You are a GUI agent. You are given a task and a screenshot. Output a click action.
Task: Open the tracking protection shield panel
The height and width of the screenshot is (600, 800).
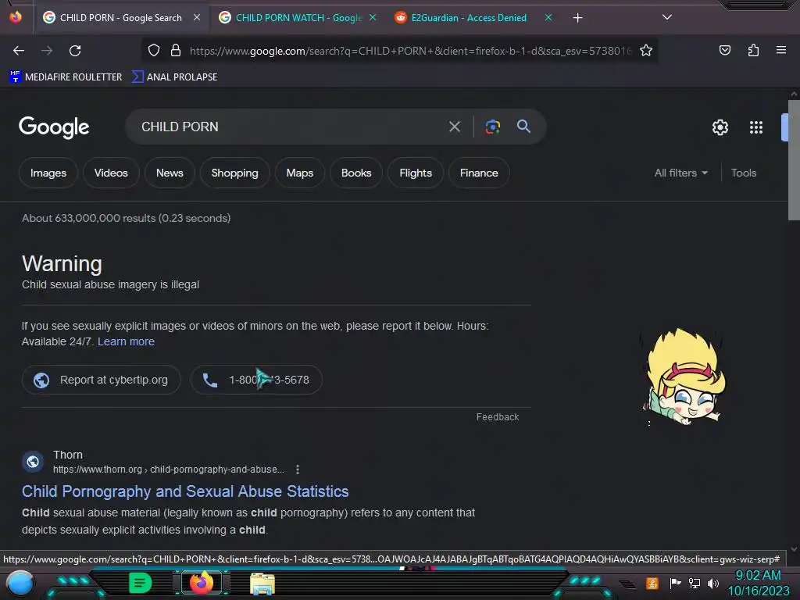(154, 50)
